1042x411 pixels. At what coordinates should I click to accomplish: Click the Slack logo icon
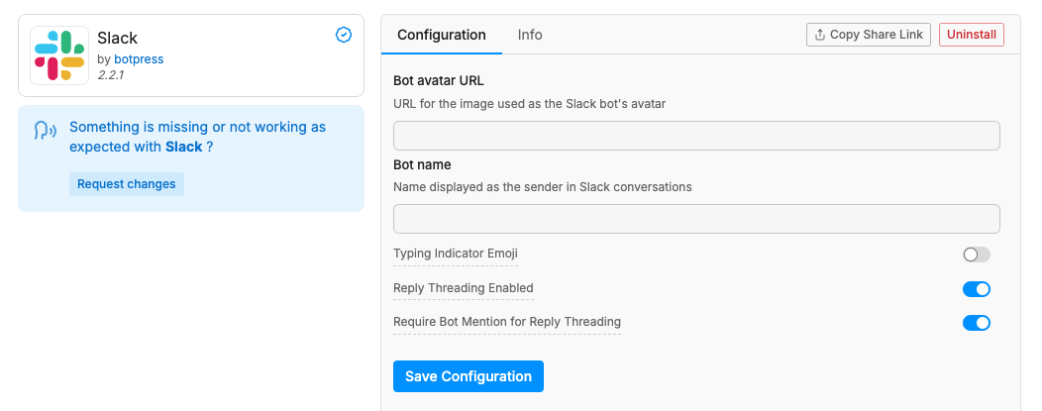59,55
